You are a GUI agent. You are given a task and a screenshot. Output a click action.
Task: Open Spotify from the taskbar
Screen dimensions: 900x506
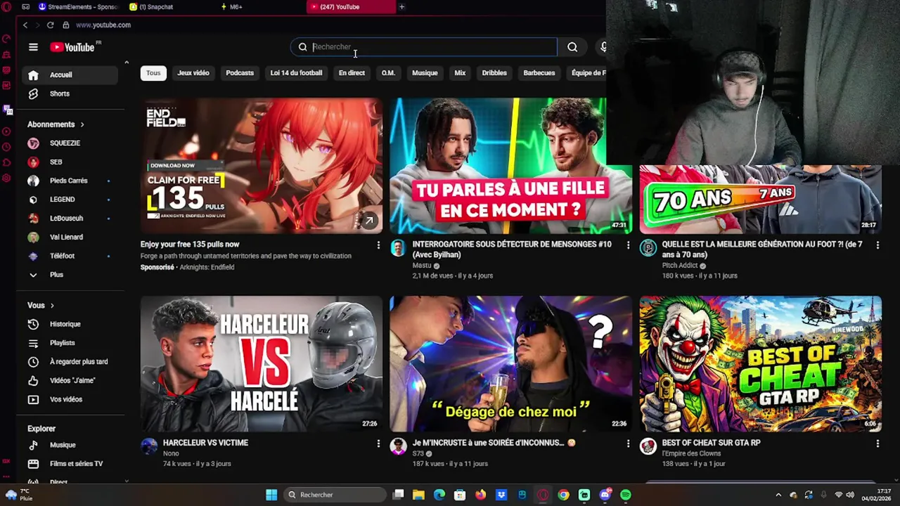tap(626, 495)
